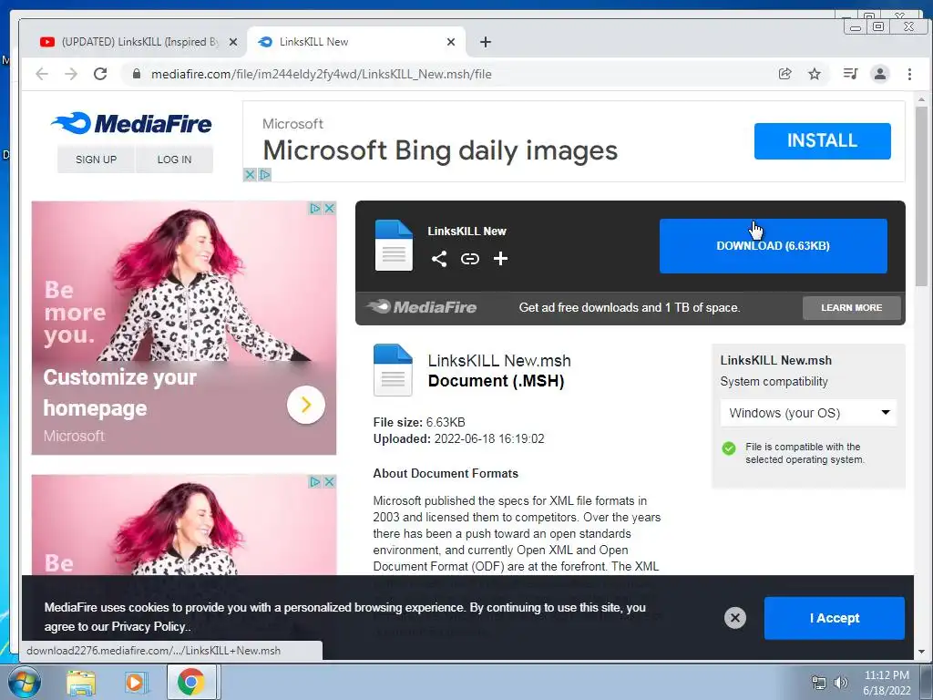Open the share page icon in address bar
Viewport: 933px width, 700px height.
(x=784, y=74)
